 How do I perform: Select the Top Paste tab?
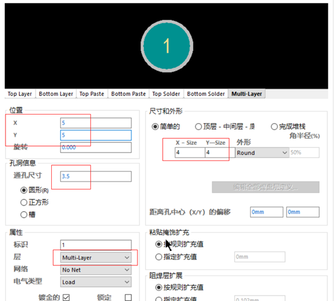92,93
